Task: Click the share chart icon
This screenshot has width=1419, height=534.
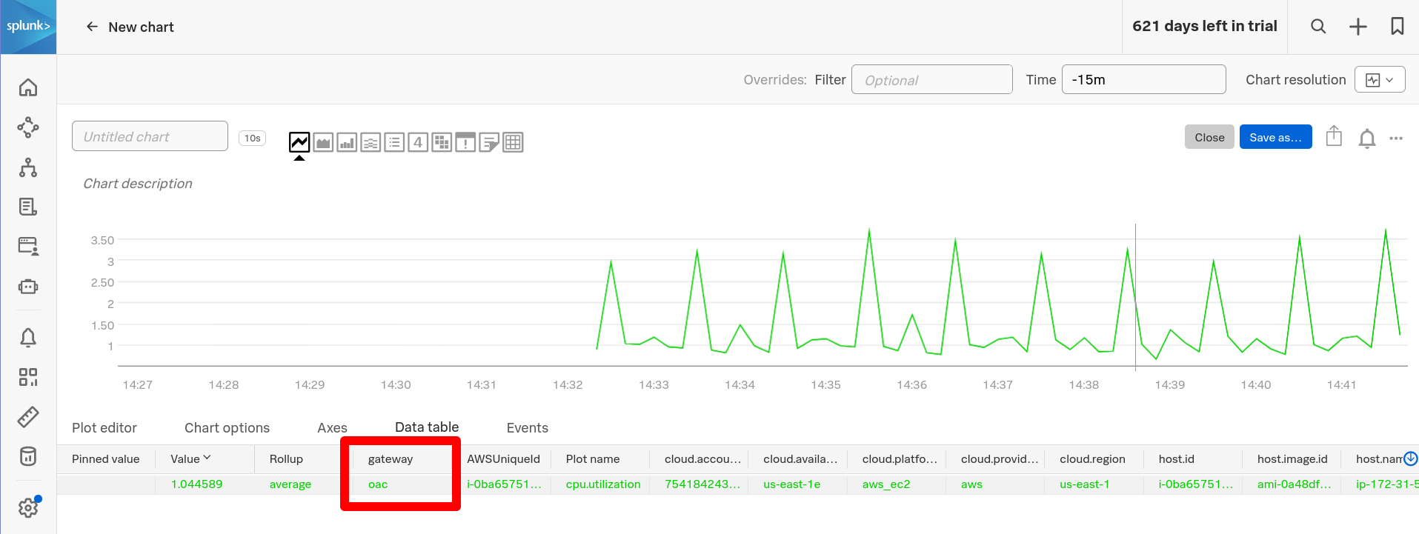Action: pos(1334,136)
